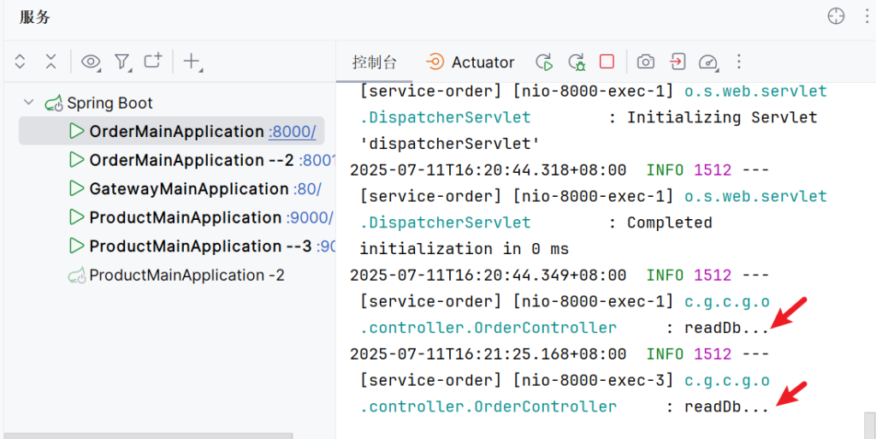
Task: Open the :9000/ link of ProductMainApplication
Action: click(x=310, y=218)
